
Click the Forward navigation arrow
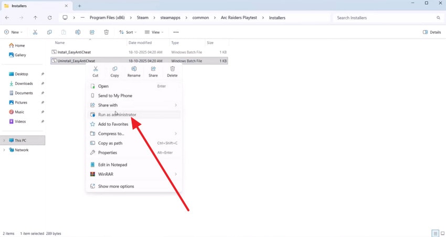(x=22, y=18)
